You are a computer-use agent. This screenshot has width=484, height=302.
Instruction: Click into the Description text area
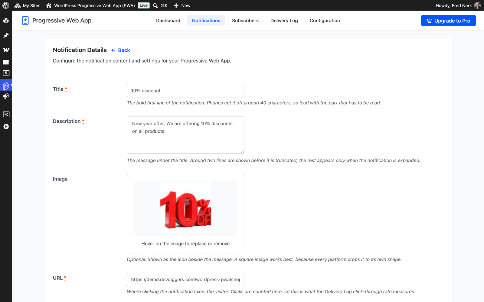(185, 135)
